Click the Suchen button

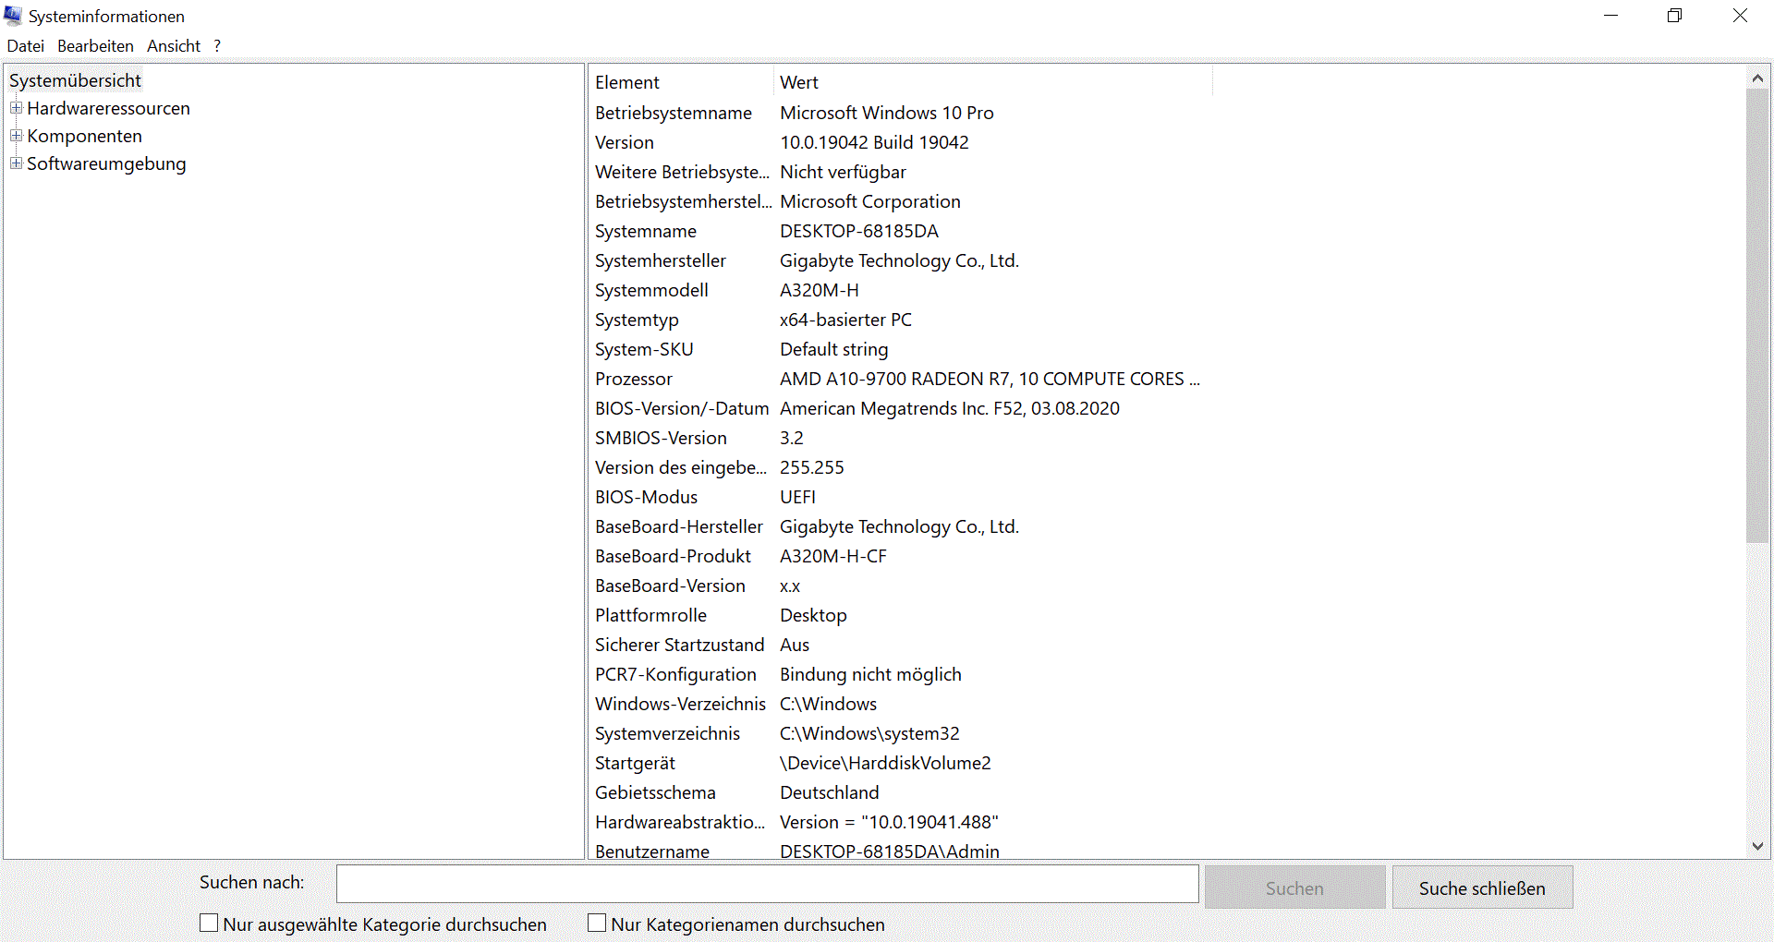1294,888
